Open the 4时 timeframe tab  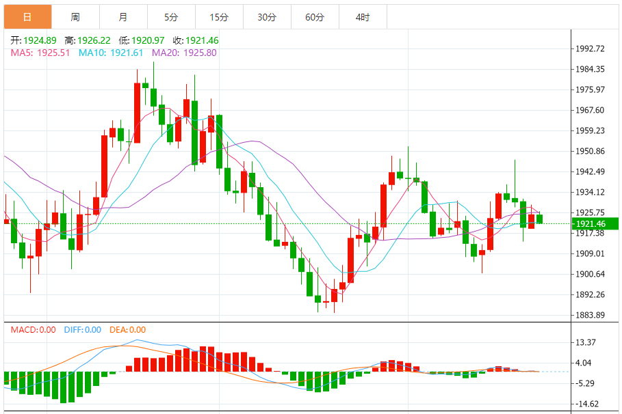(363, 17)
